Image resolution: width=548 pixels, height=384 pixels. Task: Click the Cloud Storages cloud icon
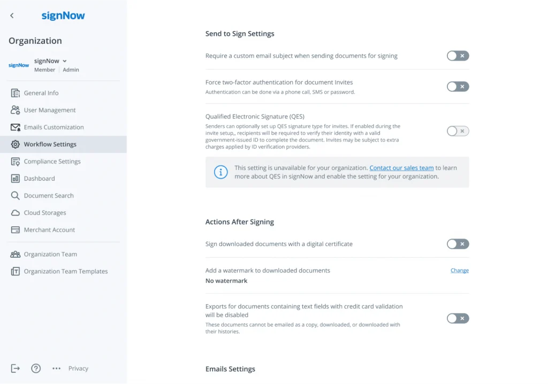click(x=15, y=213)
